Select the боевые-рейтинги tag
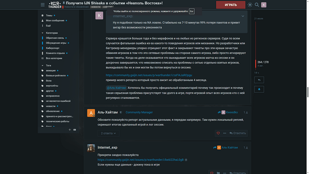Screen dimensions: 309x174 point(56,76)
